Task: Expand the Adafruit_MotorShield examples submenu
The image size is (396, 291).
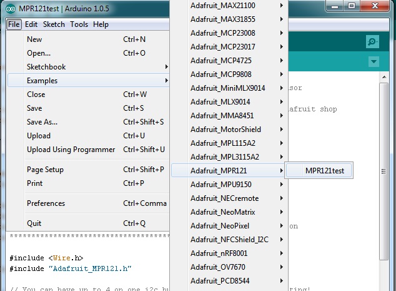Action: click(225, 130)
